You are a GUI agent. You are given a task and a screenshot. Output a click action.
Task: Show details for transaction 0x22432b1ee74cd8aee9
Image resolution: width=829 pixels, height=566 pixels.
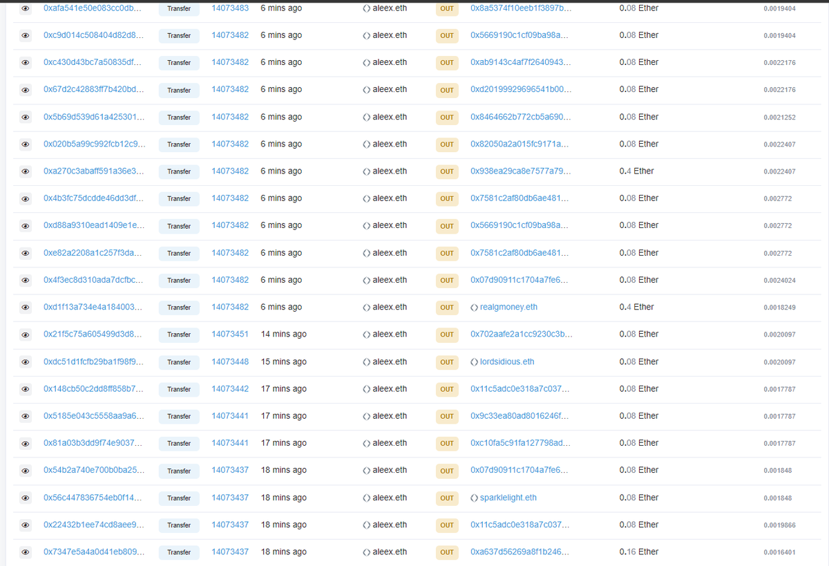click(x=26, y=525)
